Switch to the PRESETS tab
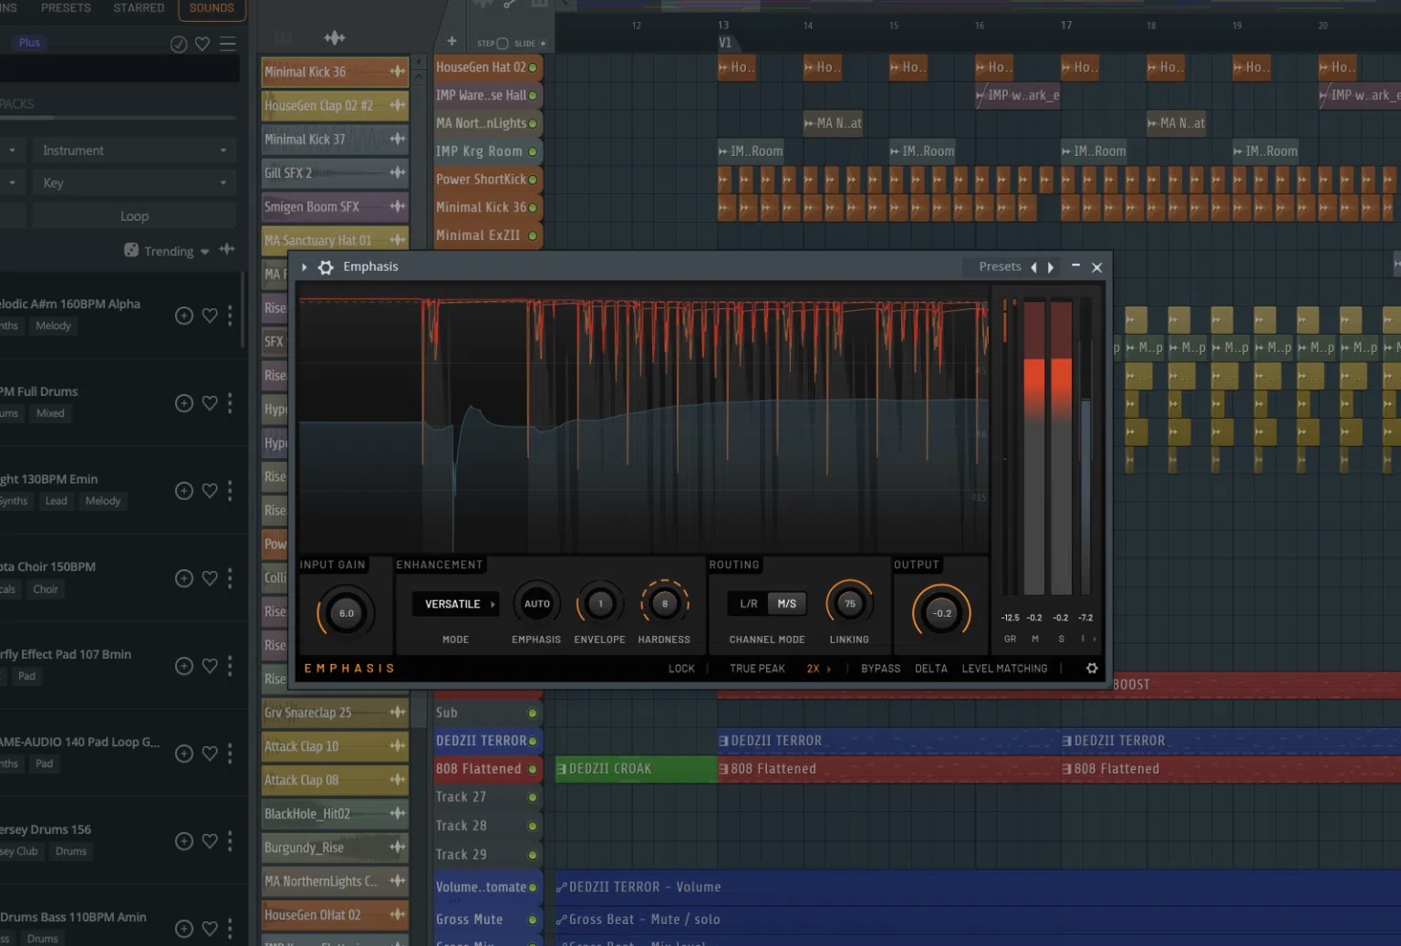Viewport: 1401px width, 946px height. click(x=65, y=7)
